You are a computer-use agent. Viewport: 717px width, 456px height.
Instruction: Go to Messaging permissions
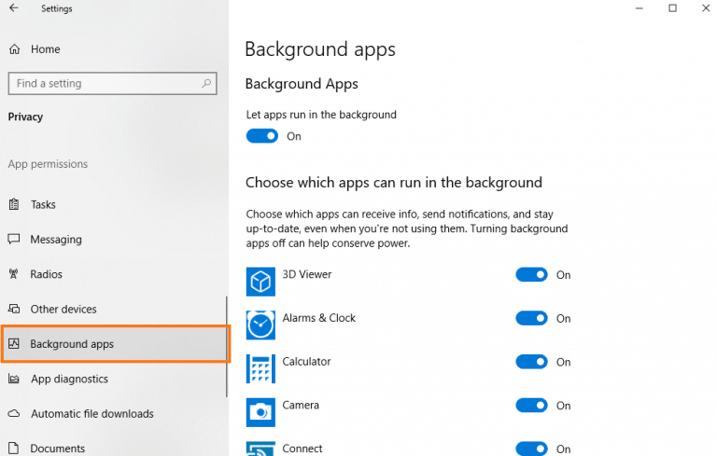click(x=56, y=240)
